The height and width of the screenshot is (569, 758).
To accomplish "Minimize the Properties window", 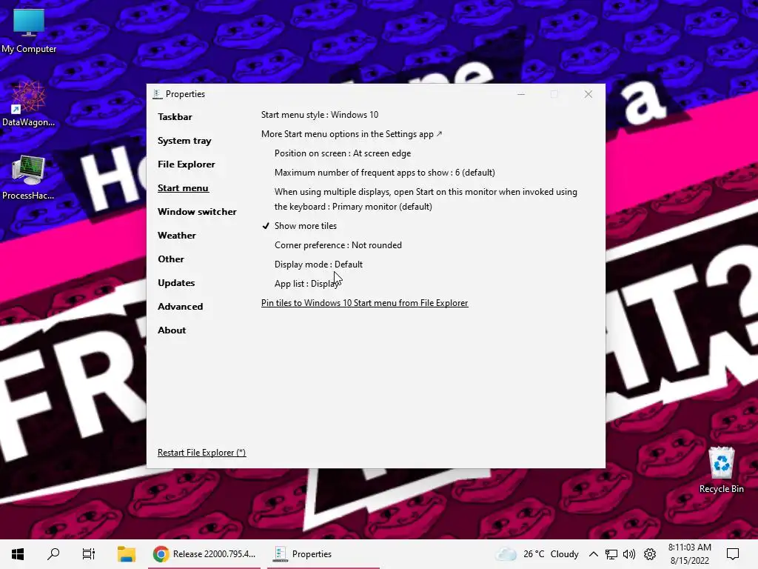I will [x=520, y=94].
